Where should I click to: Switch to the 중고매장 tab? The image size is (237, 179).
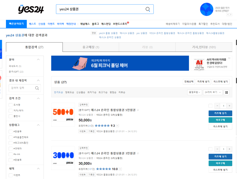[90, 47]
